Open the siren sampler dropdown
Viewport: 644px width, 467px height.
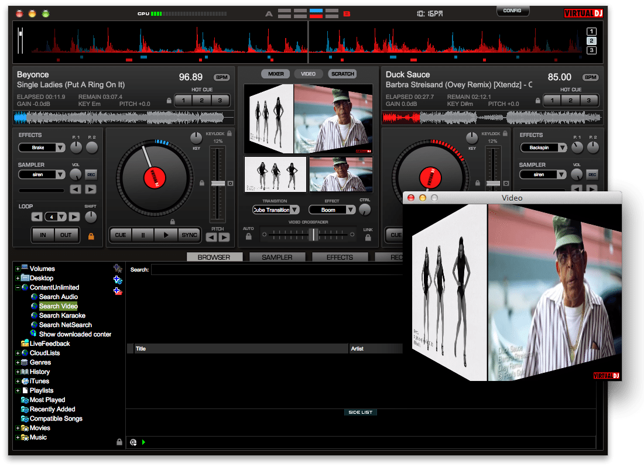click(x=42, y=174)
